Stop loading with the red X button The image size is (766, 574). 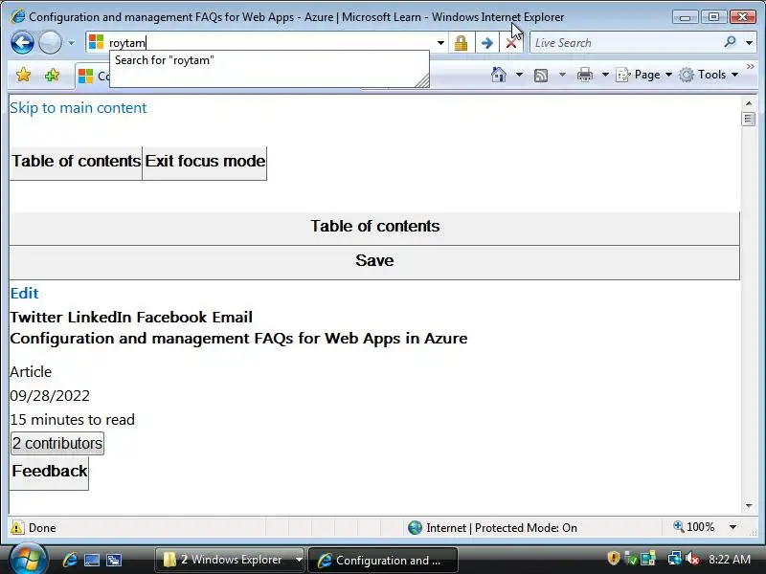511,43
